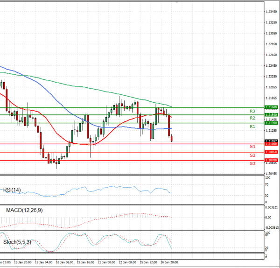
Task: Click the 22 Jan 08:00 time label
Action: click(127, 262)
